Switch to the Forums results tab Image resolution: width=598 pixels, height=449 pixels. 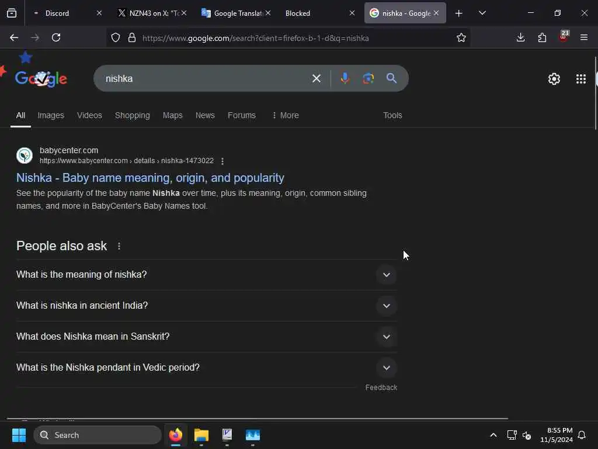pos(241,115)
